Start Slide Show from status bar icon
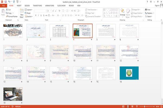Viewport: 163px width, 108px height. pos(137,106)
